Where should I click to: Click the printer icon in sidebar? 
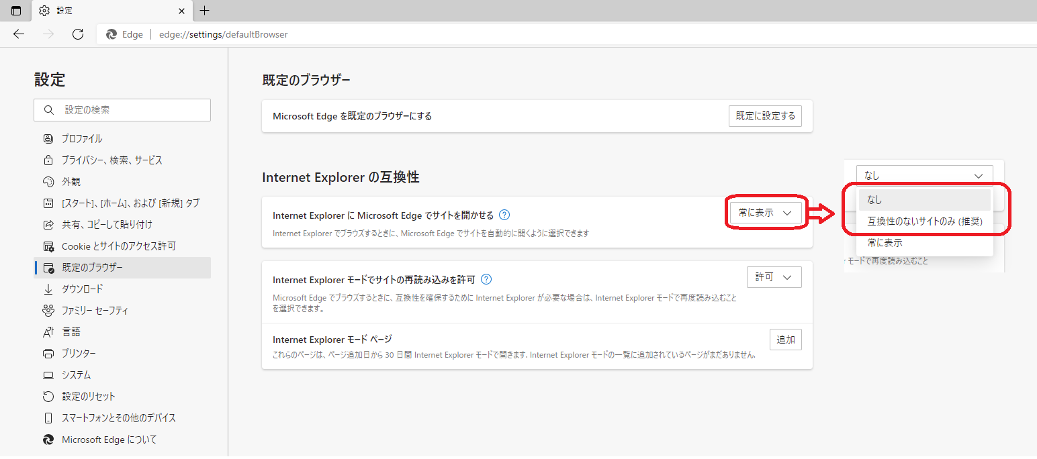click(48, 354)
